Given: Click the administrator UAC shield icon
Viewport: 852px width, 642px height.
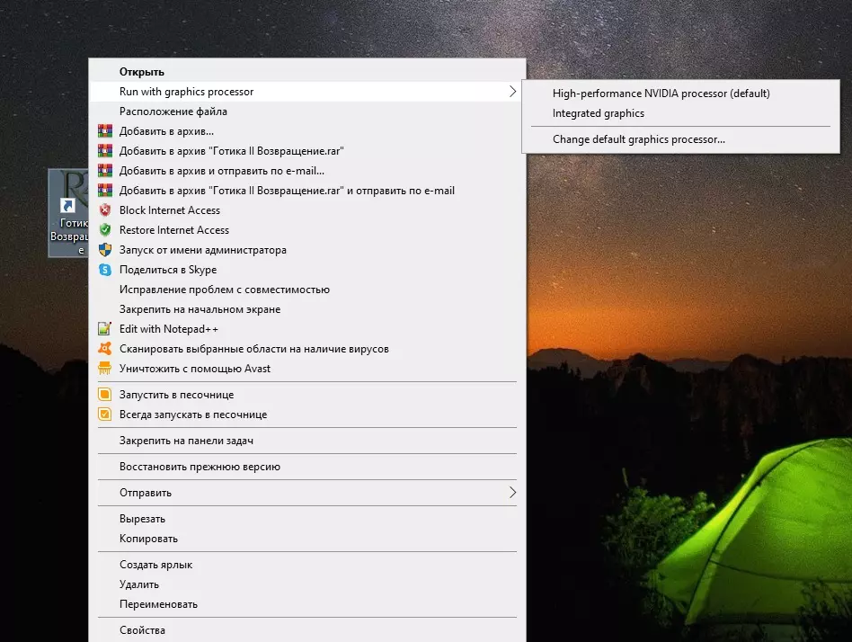Looking at the screenshot, I should click(x=105, y=249).
